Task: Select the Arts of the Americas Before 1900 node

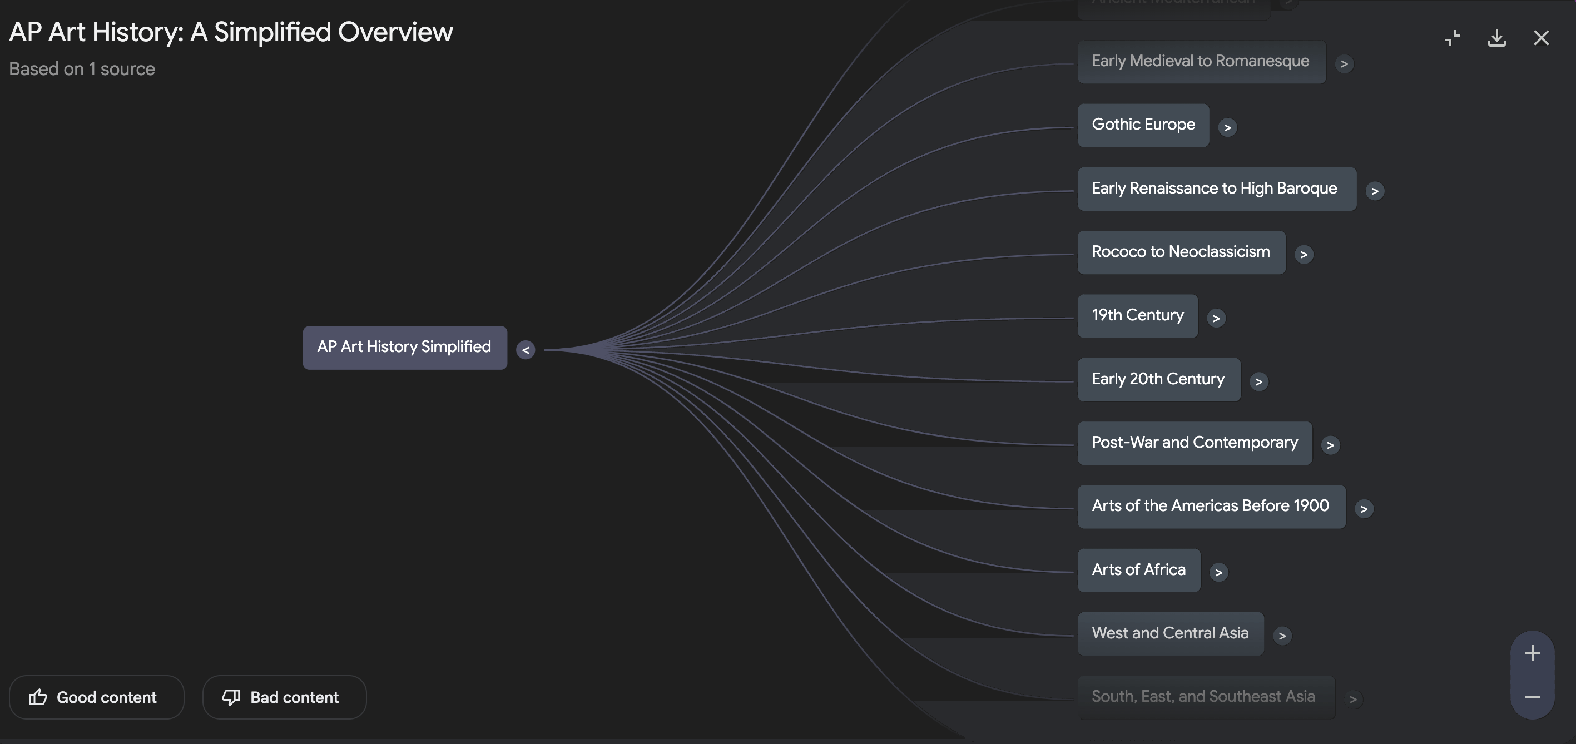Action: 1211,507
